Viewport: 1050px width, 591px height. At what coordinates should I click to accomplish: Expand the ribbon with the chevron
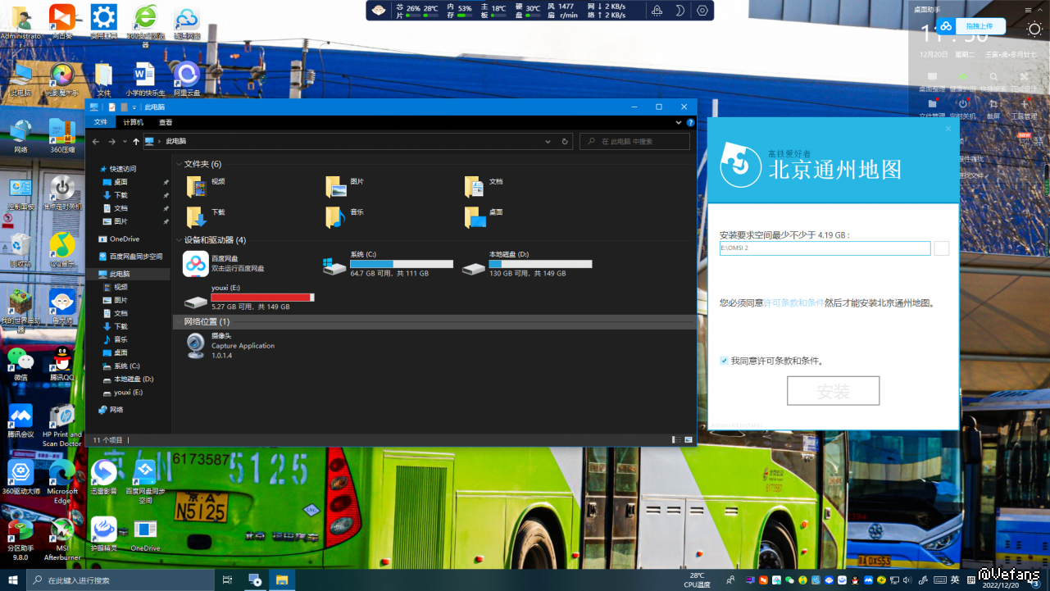(679, 122)
